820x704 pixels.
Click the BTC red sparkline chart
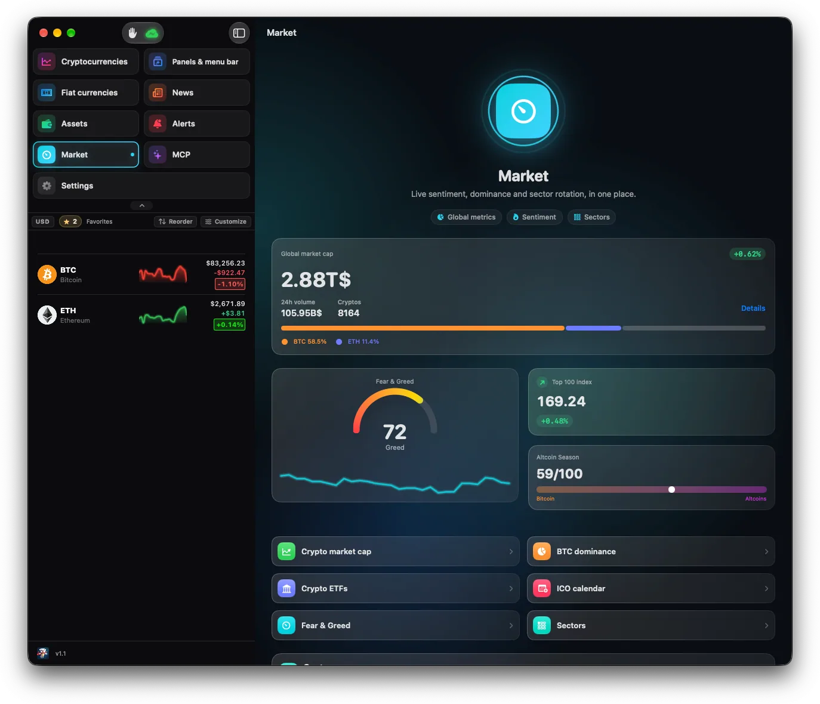(x=163, y=274)
